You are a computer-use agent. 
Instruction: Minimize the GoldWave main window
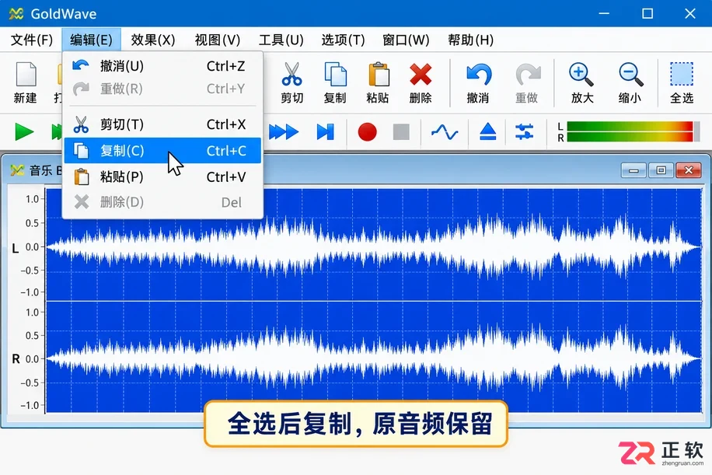(604, 14)
